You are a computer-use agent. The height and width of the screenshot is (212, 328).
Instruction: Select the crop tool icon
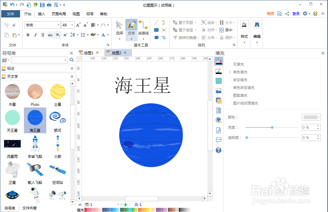pyautogui.click(x=164, y=37)
